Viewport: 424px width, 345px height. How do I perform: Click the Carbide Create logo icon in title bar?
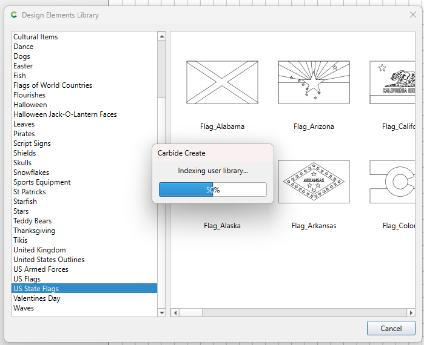pos(14,15)
